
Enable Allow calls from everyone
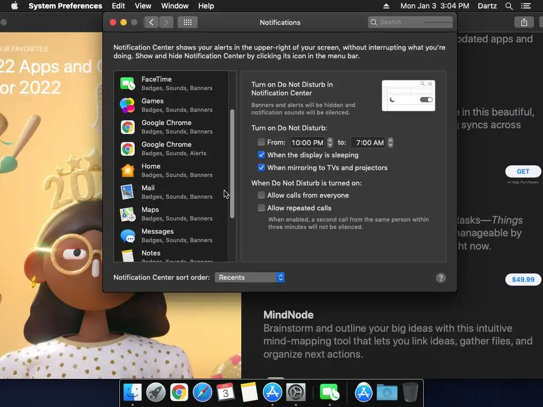(261, 195)
